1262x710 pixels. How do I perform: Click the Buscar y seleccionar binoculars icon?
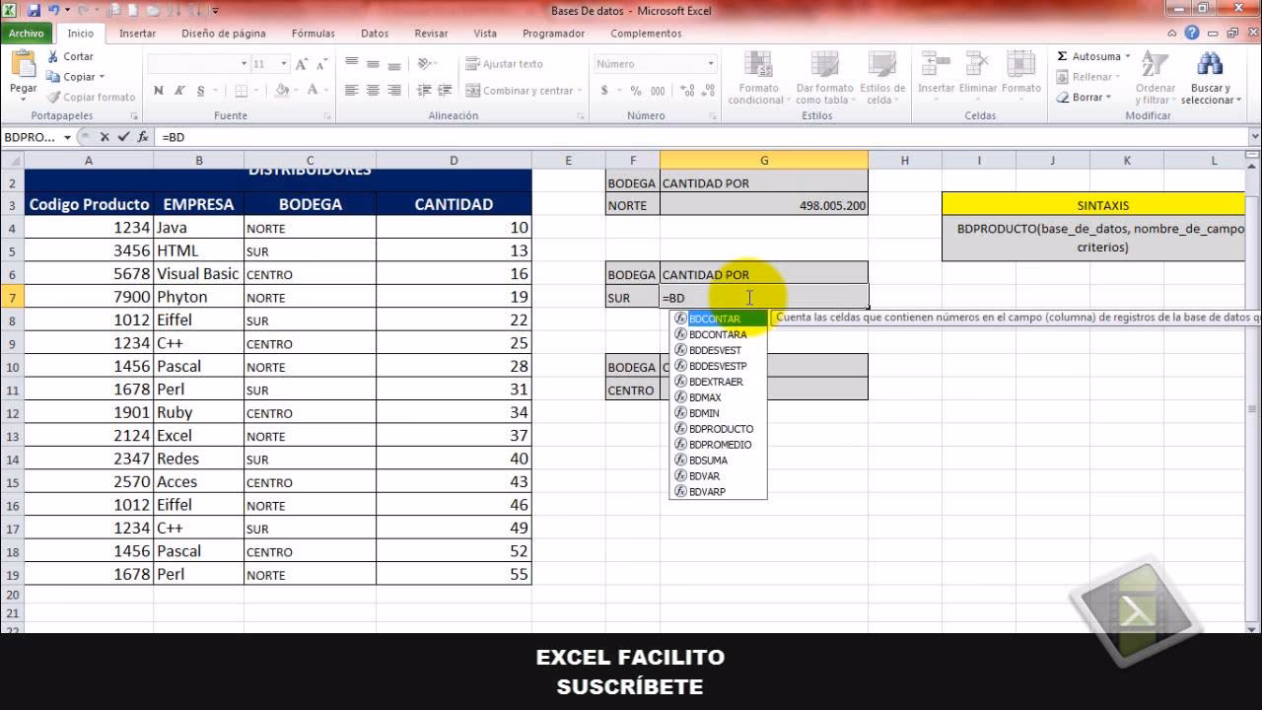click(1209, 65)
